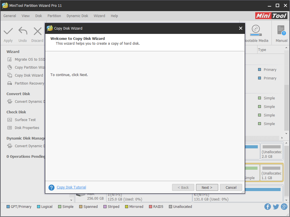Click the Next button

(207, 187)
